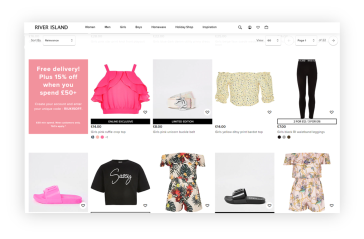The image size is (364, 239).
Task: Open the yellow bardot top image
Action: click(x=244, y=89)
